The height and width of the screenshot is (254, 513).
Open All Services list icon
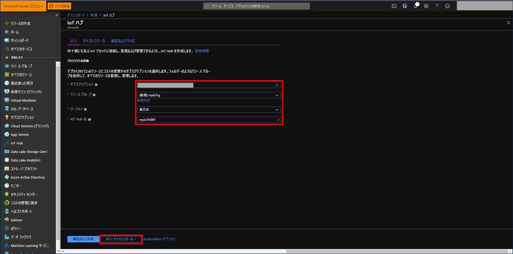(x=7, y=49)
